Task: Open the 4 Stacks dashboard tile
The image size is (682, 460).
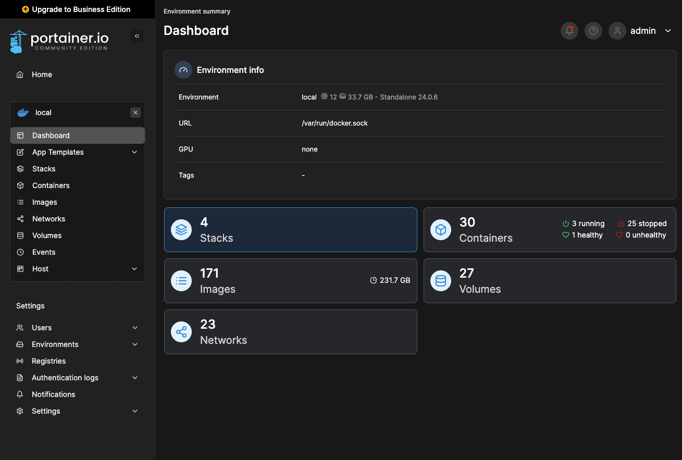Action: (291, 230)
